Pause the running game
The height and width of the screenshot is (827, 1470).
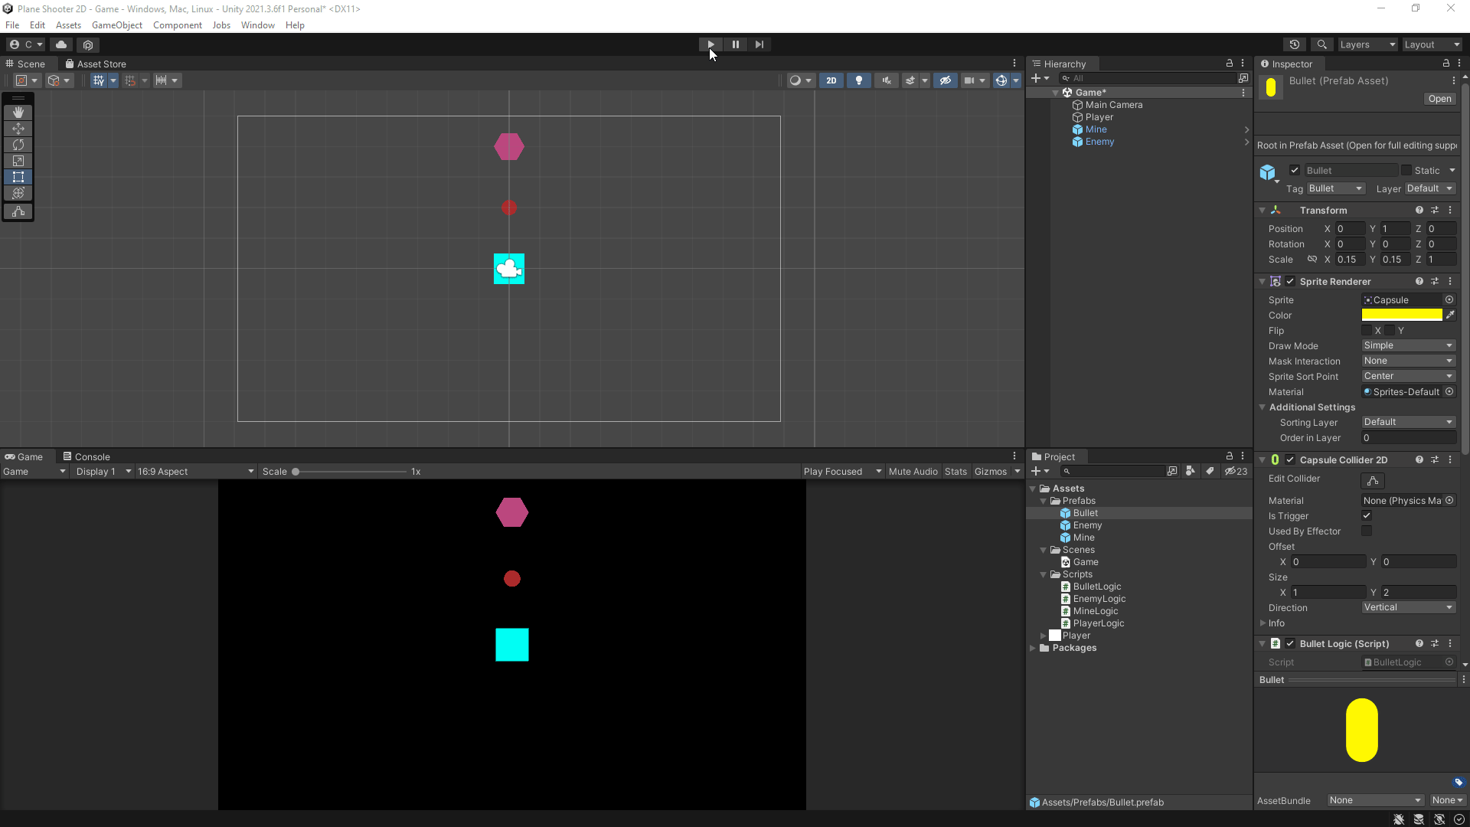[x=734, y=44]
